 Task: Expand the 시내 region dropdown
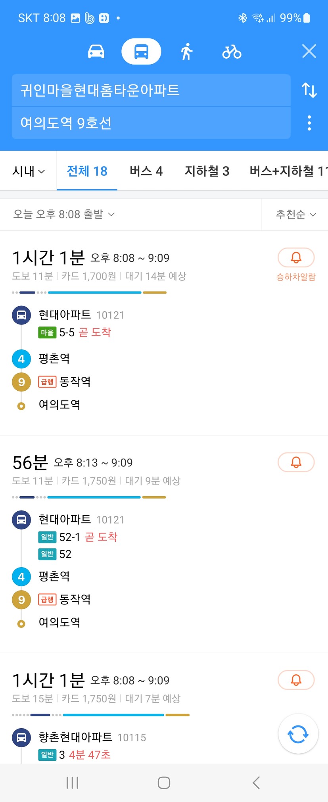tap(29, 171)
